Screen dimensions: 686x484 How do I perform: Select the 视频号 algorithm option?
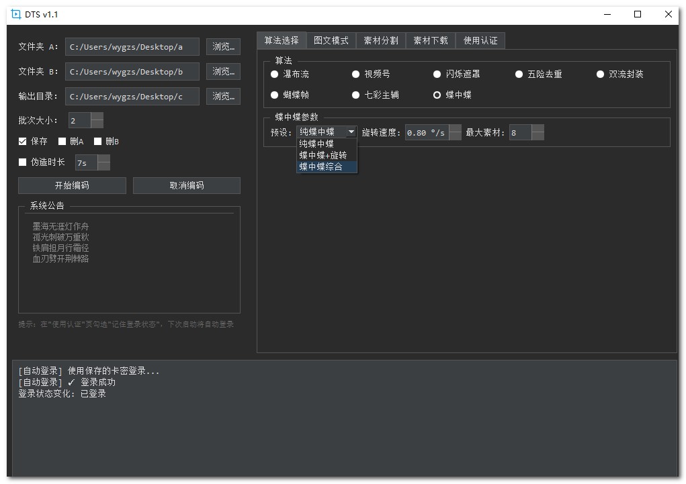pos(356,75)
